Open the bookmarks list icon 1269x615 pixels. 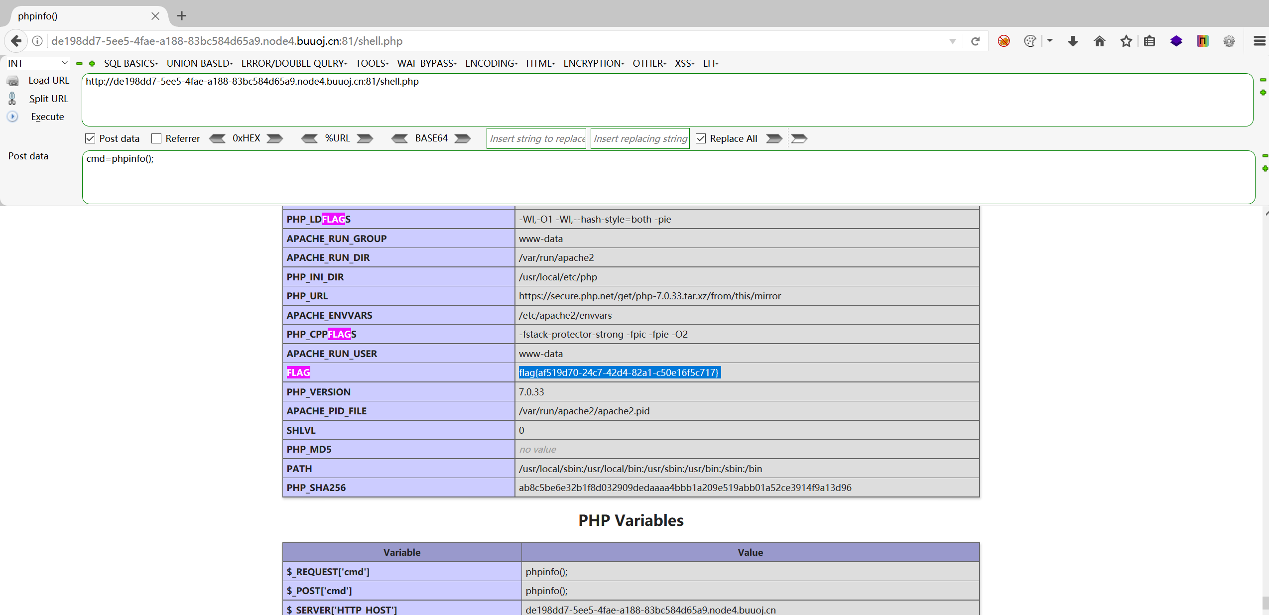(x=1149, y=41)
